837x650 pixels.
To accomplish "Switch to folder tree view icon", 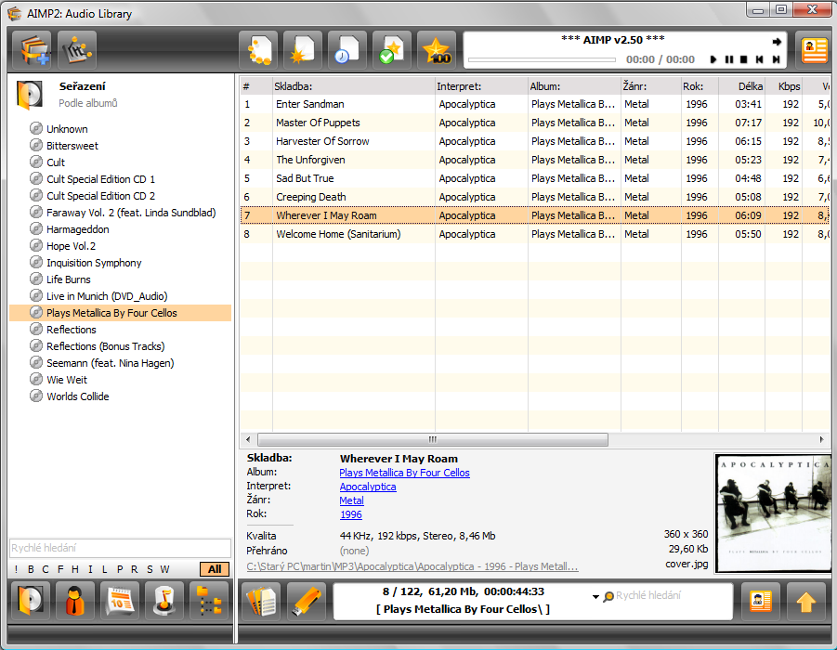I will pos(209,601).
